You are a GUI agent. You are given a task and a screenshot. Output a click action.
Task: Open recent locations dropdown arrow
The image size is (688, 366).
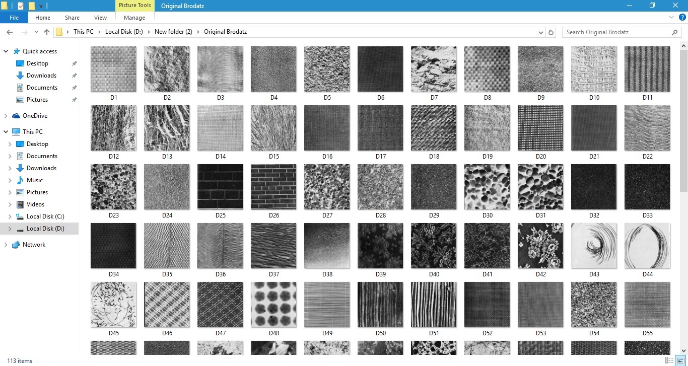pos(36,32)
